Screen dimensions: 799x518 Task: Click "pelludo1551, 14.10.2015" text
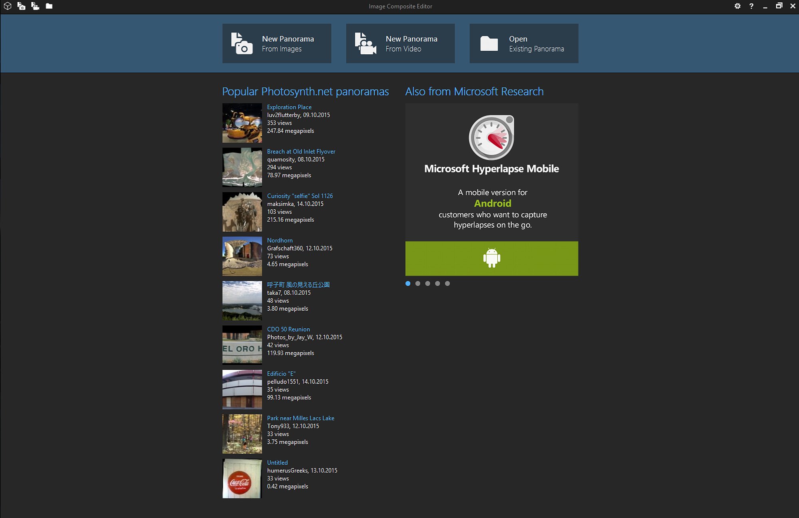tap(298, 381)
